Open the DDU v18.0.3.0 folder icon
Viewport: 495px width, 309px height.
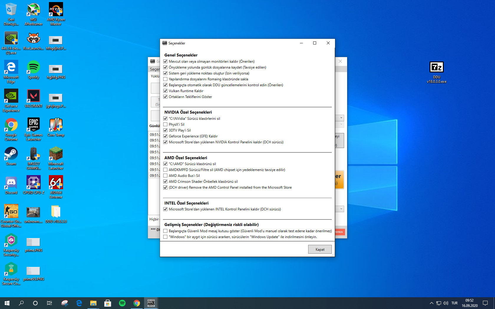pos(56,214)
